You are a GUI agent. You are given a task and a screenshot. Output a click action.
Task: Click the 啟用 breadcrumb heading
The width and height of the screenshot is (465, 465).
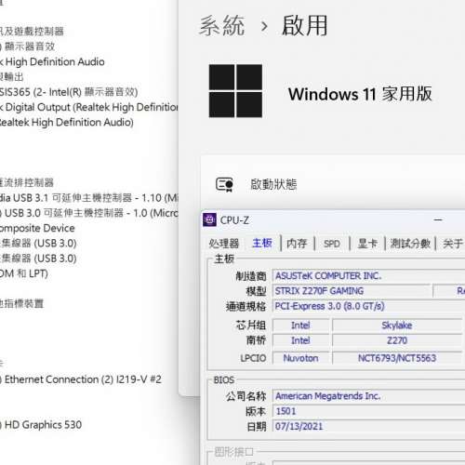[305, 25]
